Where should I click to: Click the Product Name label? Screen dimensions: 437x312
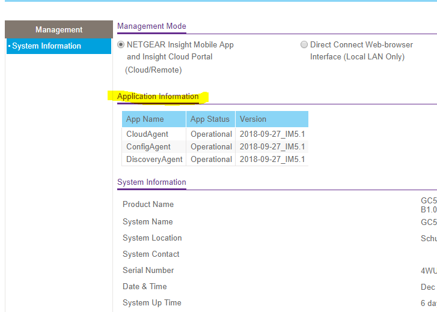(x=148, y=205)
